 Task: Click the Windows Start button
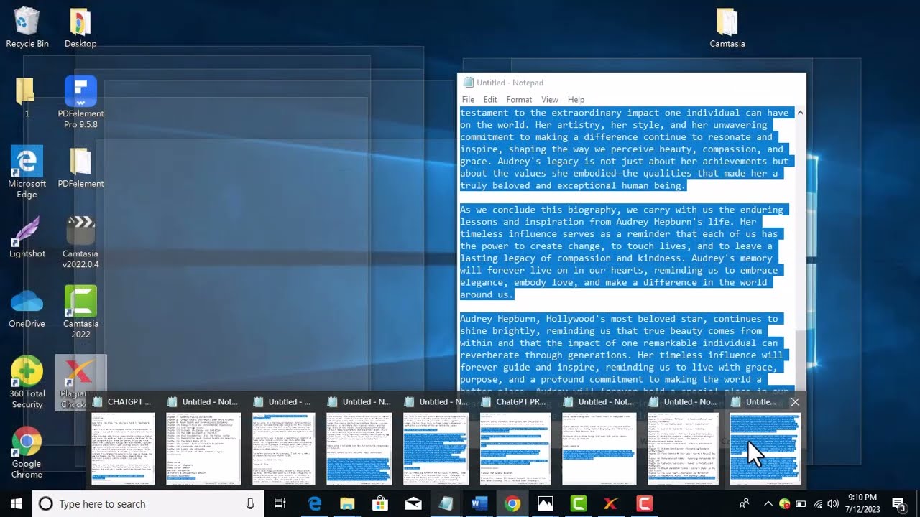(x=16, y=504)
